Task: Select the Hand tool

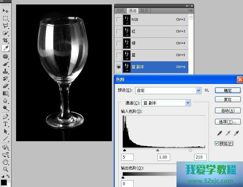Action: coord(5,162)
